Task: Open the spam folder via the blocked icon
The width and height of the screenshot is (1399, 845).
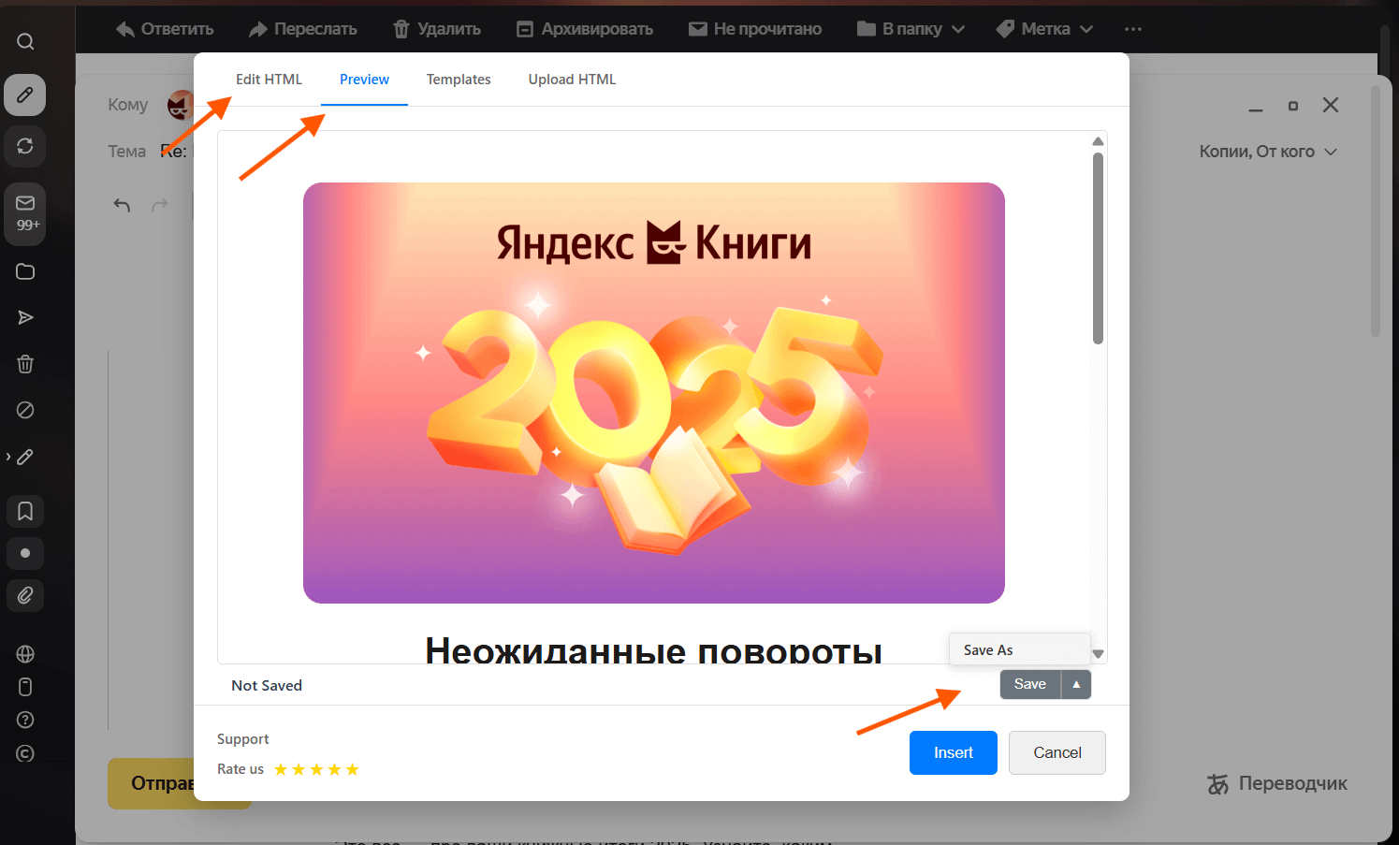Action: point(25,410)
